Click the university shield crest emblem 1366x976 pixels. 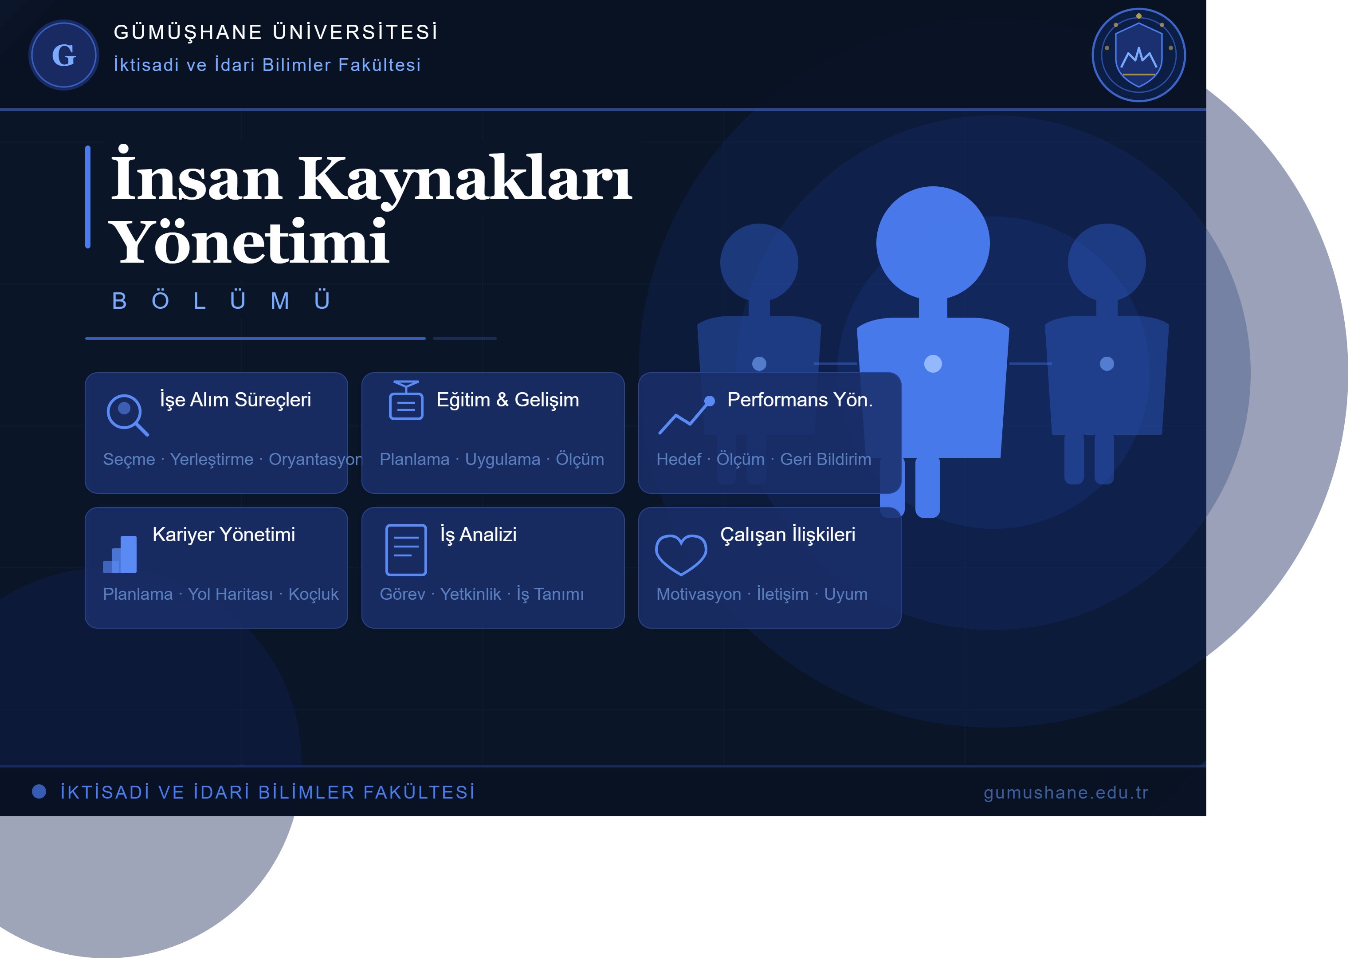click(1138, 55)
